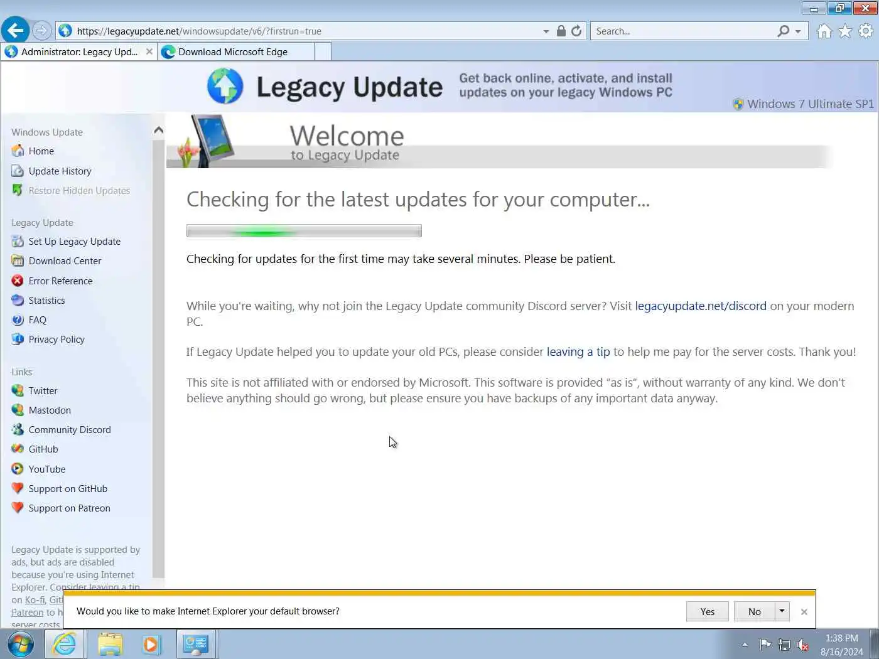The height and width of the screenshot is (659, 879).
Task: Click the FAQ question mark icon
Action: [18, 319]
